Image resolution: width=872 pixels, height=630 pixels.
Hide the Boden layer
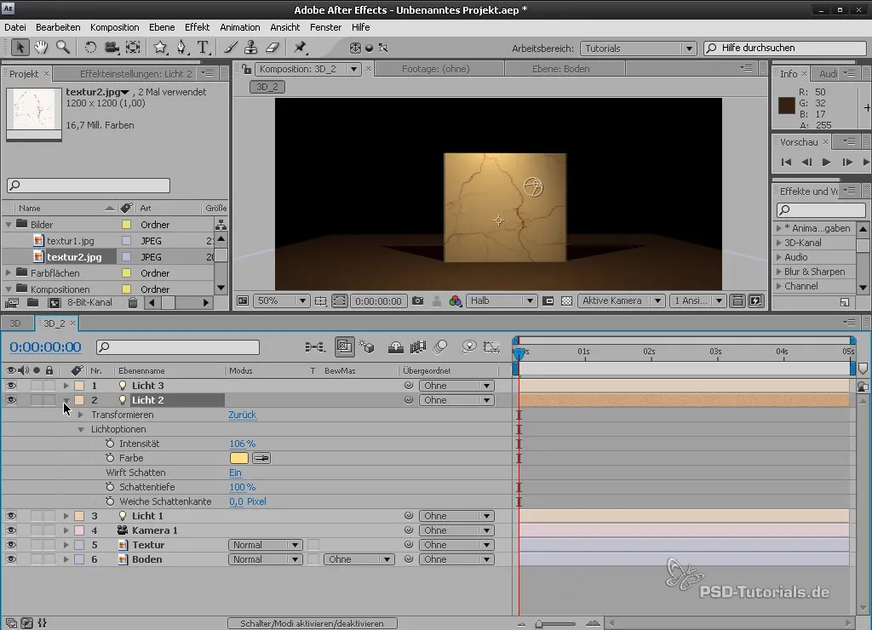12,559
